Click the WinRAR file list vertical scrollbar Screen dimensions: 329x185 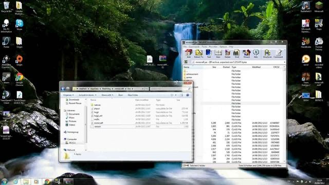point(284,114)
